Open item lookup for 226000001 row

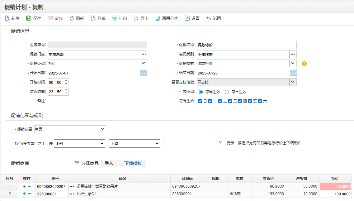[x=72, y=194]
